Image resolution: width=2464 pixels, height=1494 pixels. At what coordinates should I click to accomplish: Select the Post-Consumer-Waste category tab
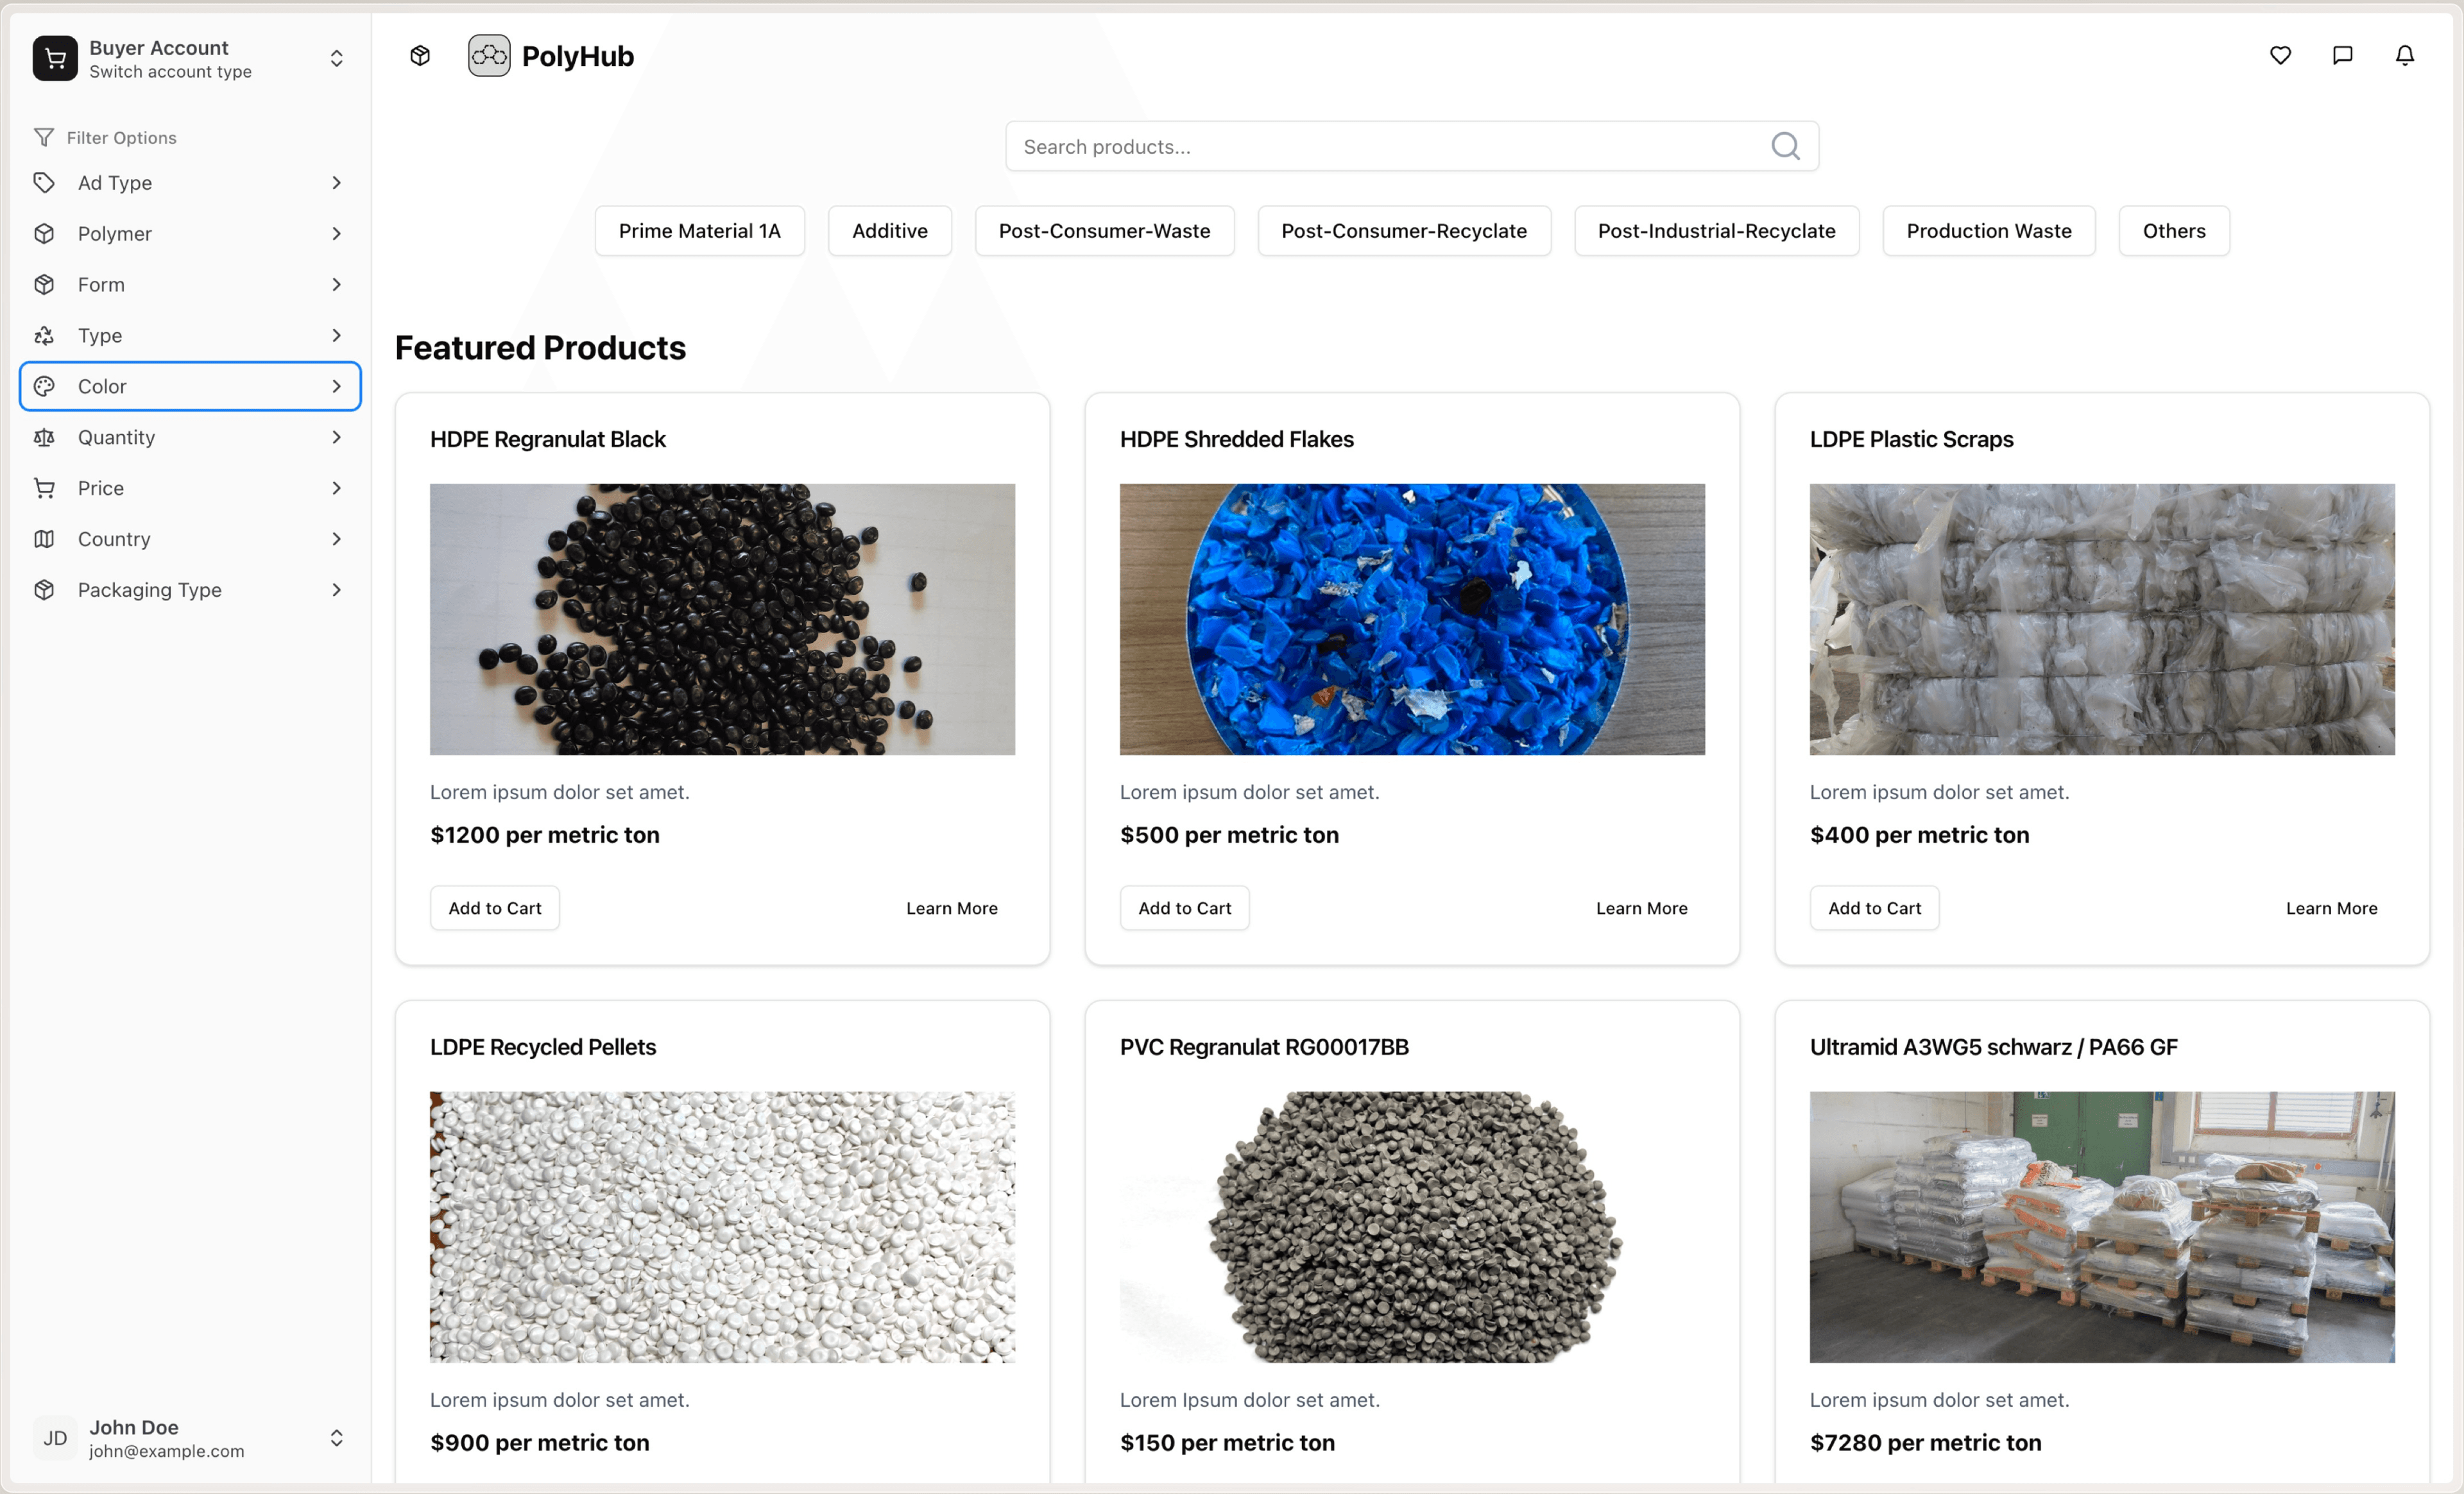coord(1104,230)
